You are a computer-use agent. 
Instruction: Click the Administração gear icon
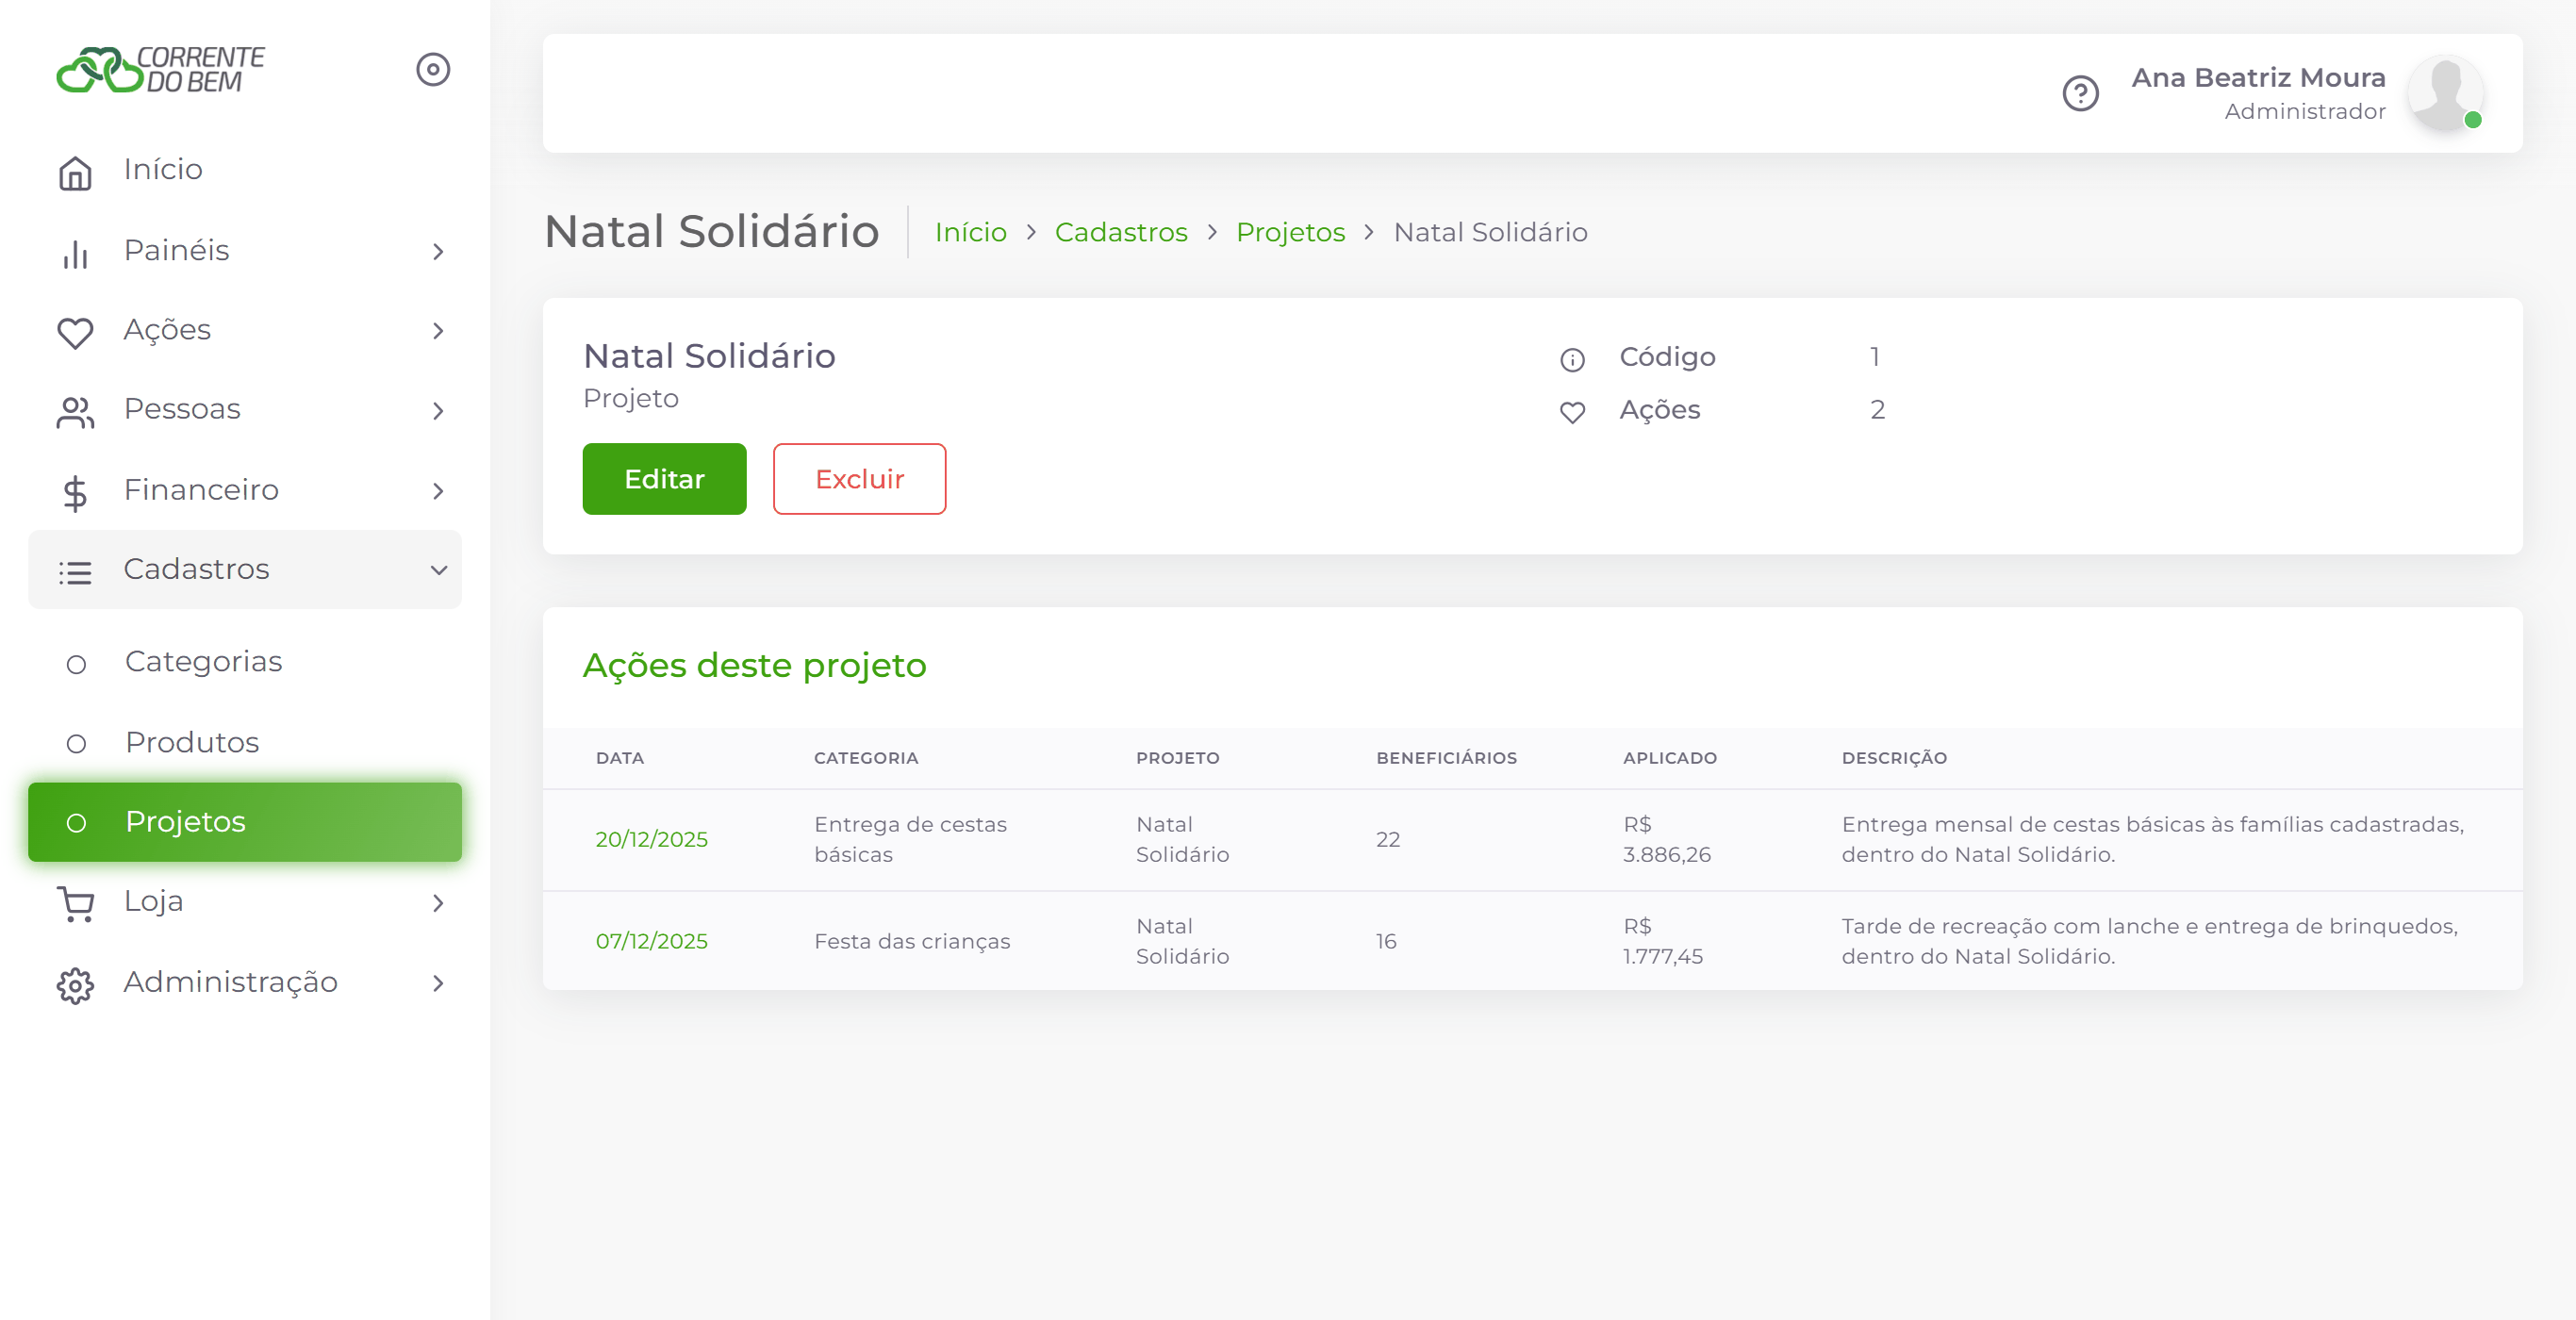coord(75,985)
